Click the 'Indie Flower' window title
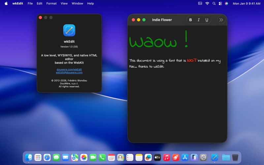The height and width of the screenshot is (165, 264). (162, 20)
